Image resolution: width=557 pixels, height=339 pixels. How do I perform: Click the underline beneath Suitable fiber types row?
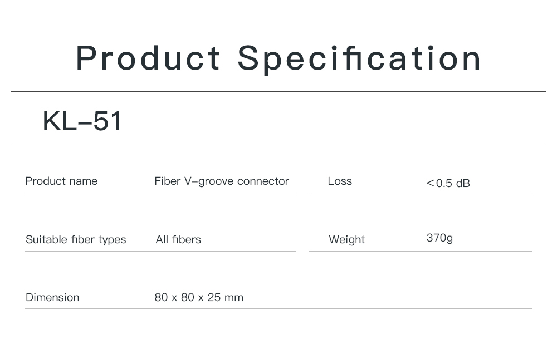click(x=160, y=251)
